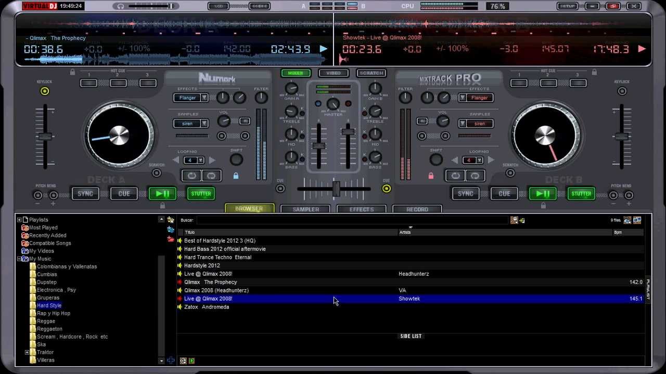Open the SIDE LIST panel

tap(411, 336)
